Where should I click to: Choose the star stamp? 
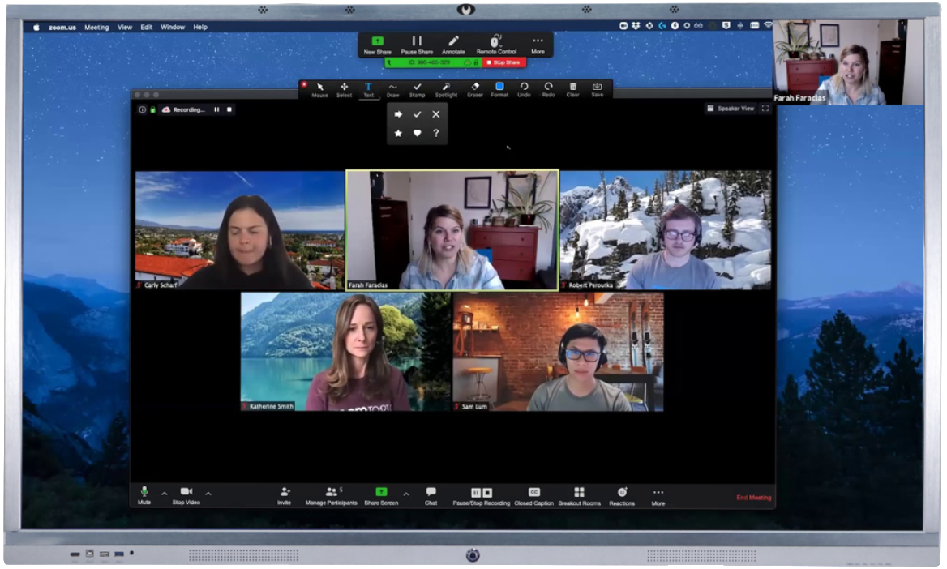pyautogui.click(x=398, y=133)
